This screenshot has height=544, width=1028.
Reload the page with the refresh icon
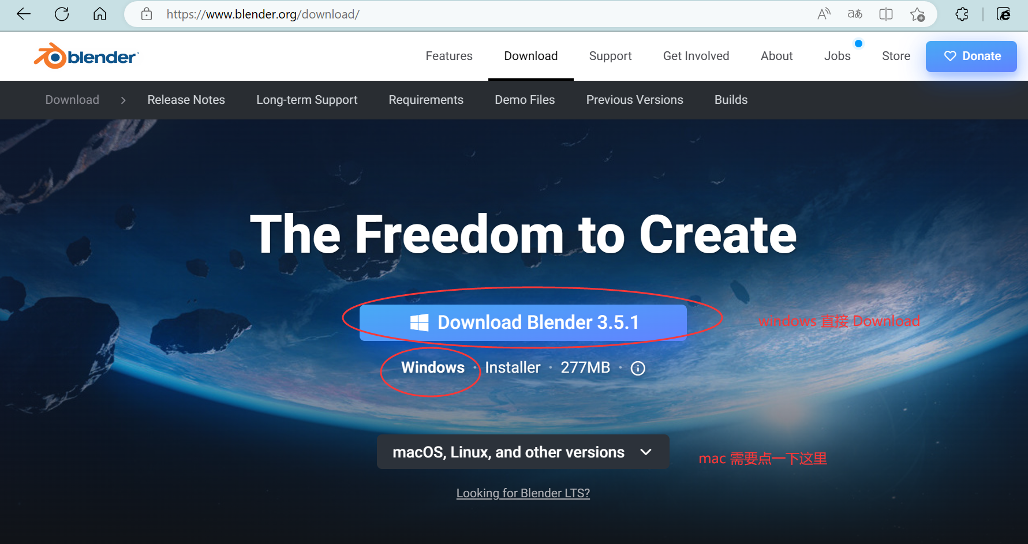(62, 14)
